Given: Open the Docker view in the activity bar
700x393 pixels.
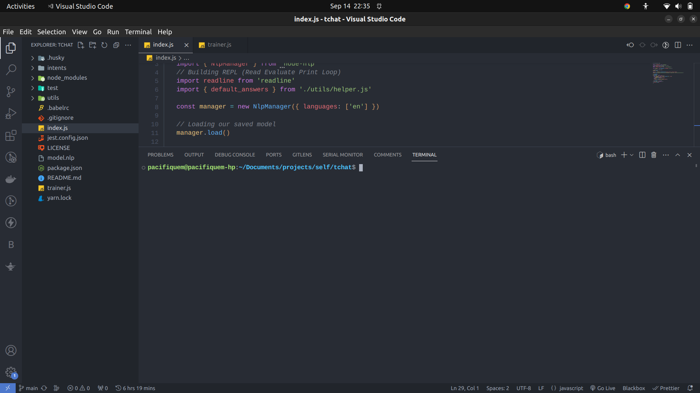Looking at the screenshot, I should pos(11,179).
